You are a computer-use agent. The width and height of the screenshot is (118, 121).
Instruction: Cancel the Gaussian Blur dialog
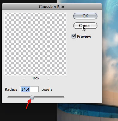[85, 25]
